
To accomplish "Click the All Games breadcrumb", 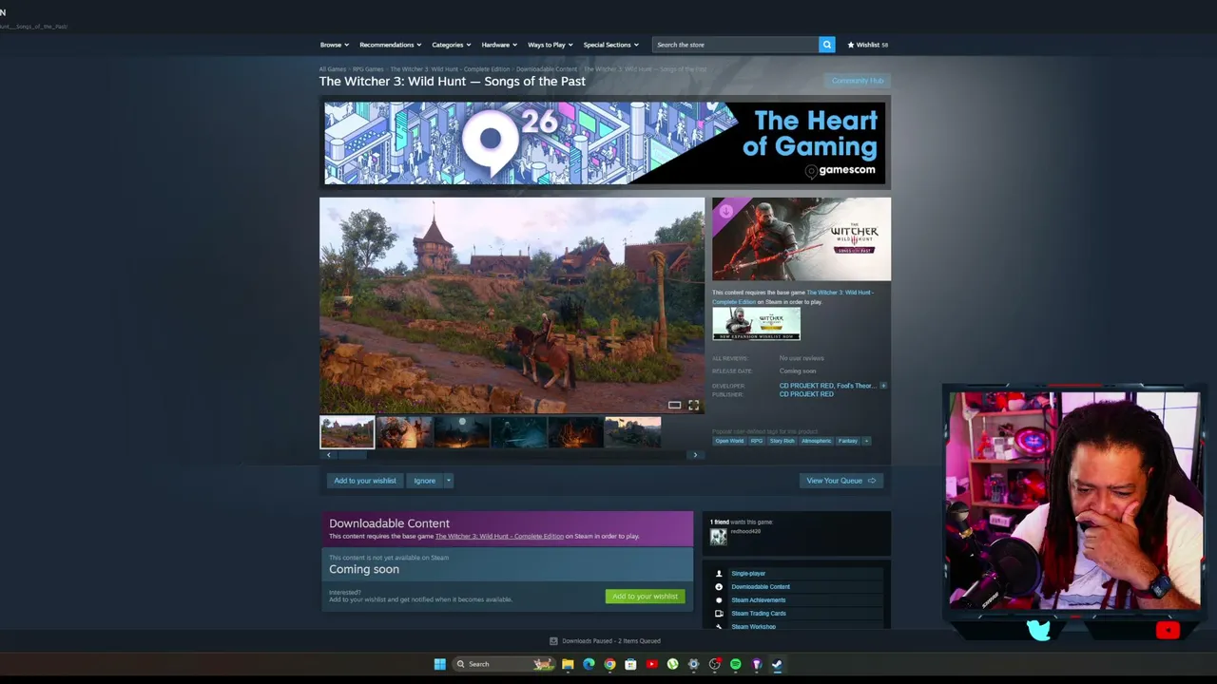I will tap(333, 69).
